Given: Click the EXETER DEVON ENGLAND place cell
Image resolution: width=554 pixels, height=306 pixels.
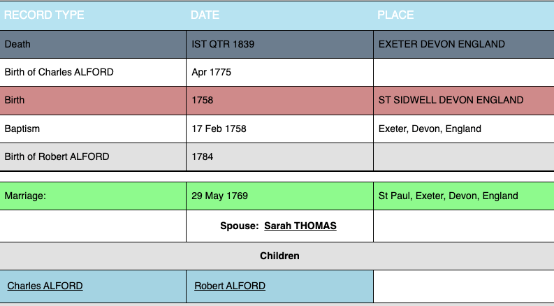Looking at the screenshot, I should 442,44.
